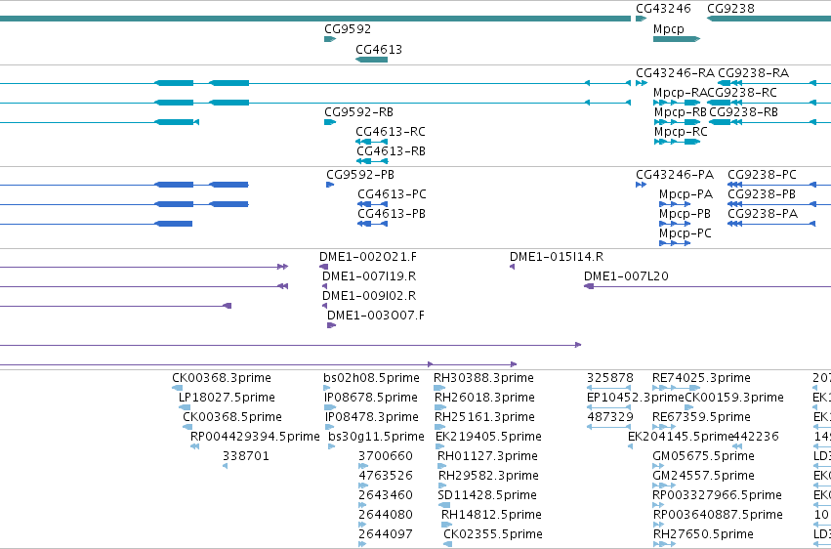Select transcript CG4613-RB
Image resolution: width=831 pixels, height=549 pixels.
click(x=391, y=151)
